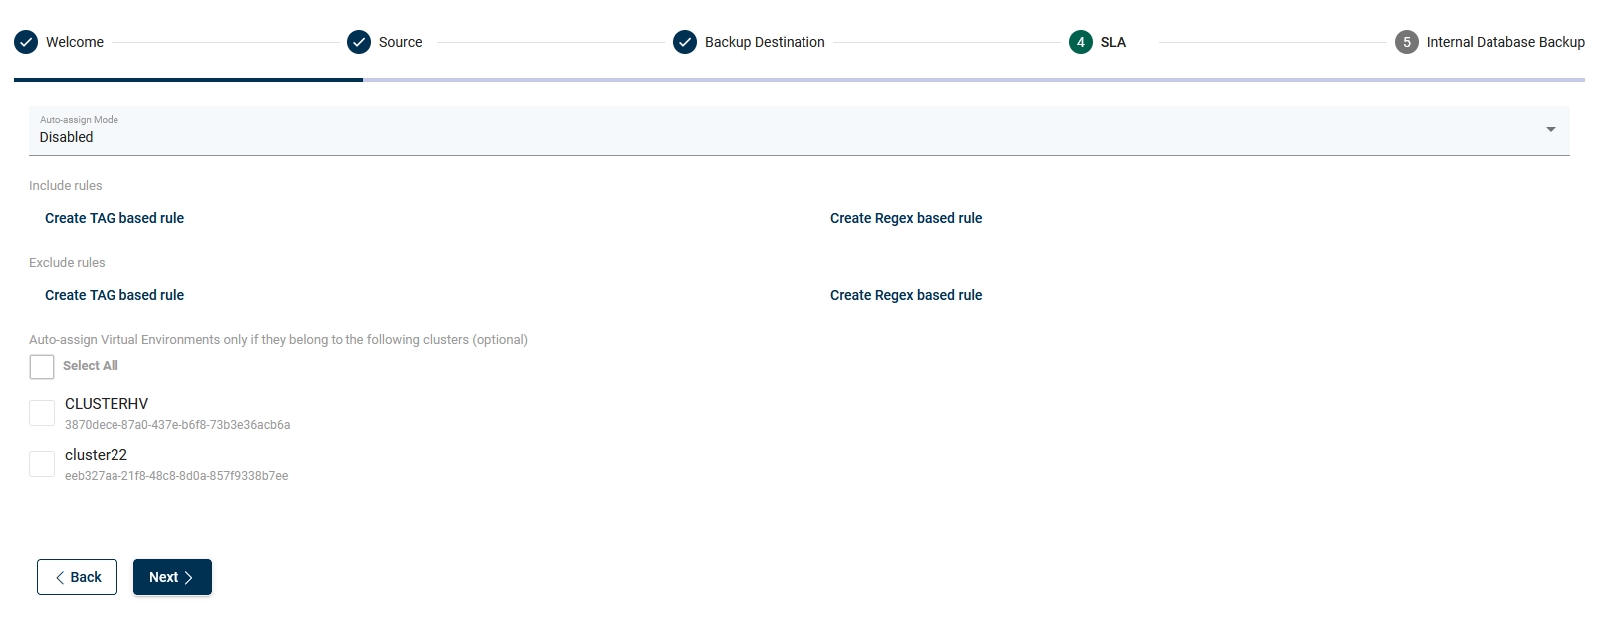
Task: Click the step 5 number circle icon
Action: coord(1407,42)
